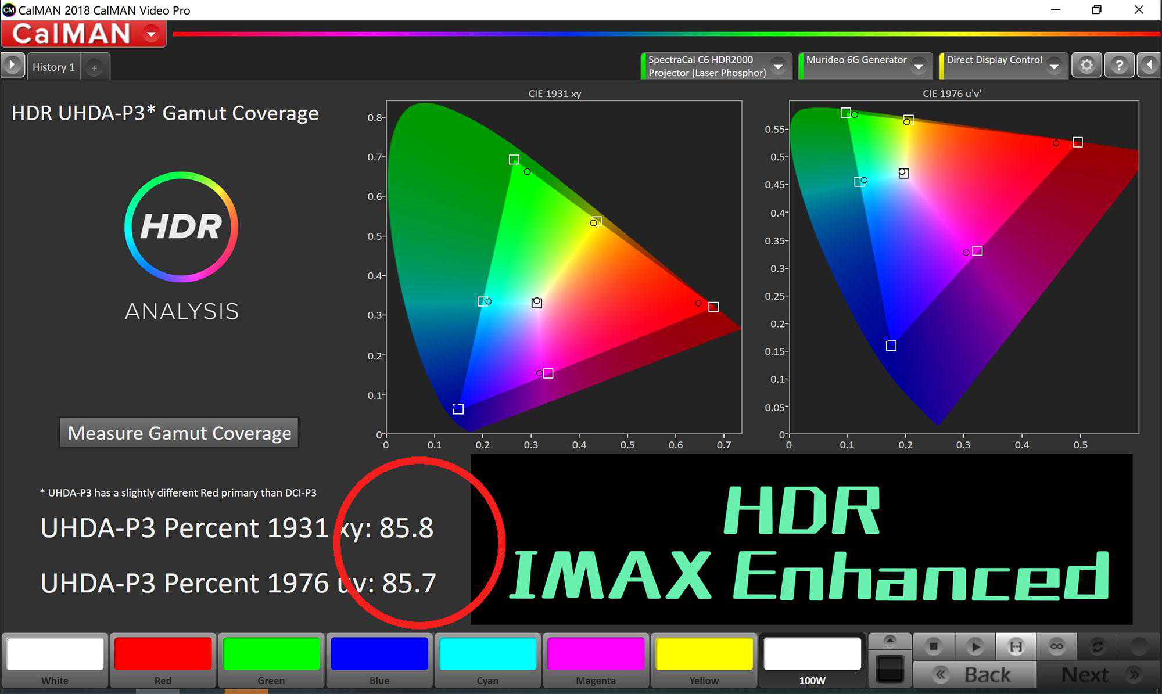Select the History 1 tab

click(53, 67)
